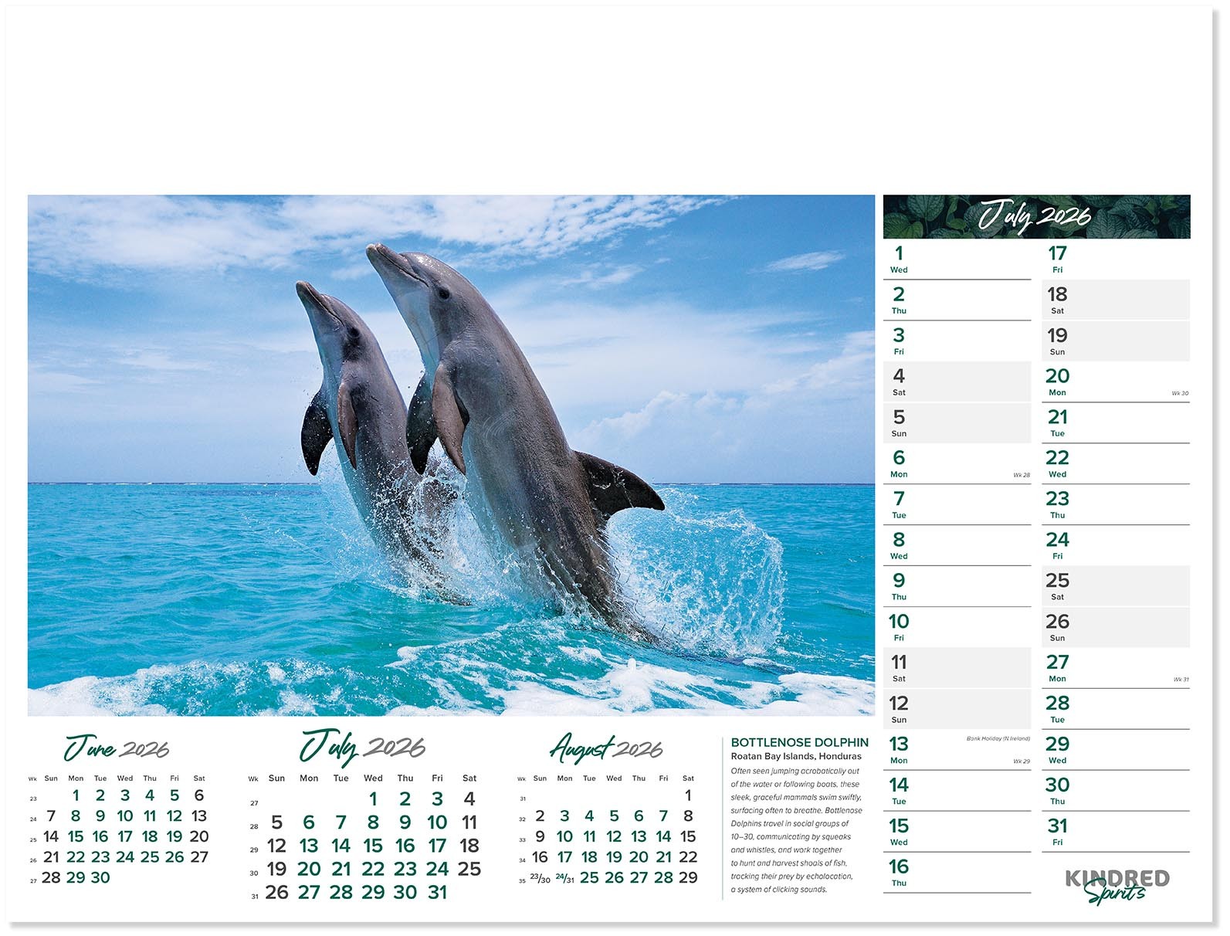Click the June 2026 mini calendar title
Image resolution: width=1230 pixels, height=936 pixels.
point(117,748)
